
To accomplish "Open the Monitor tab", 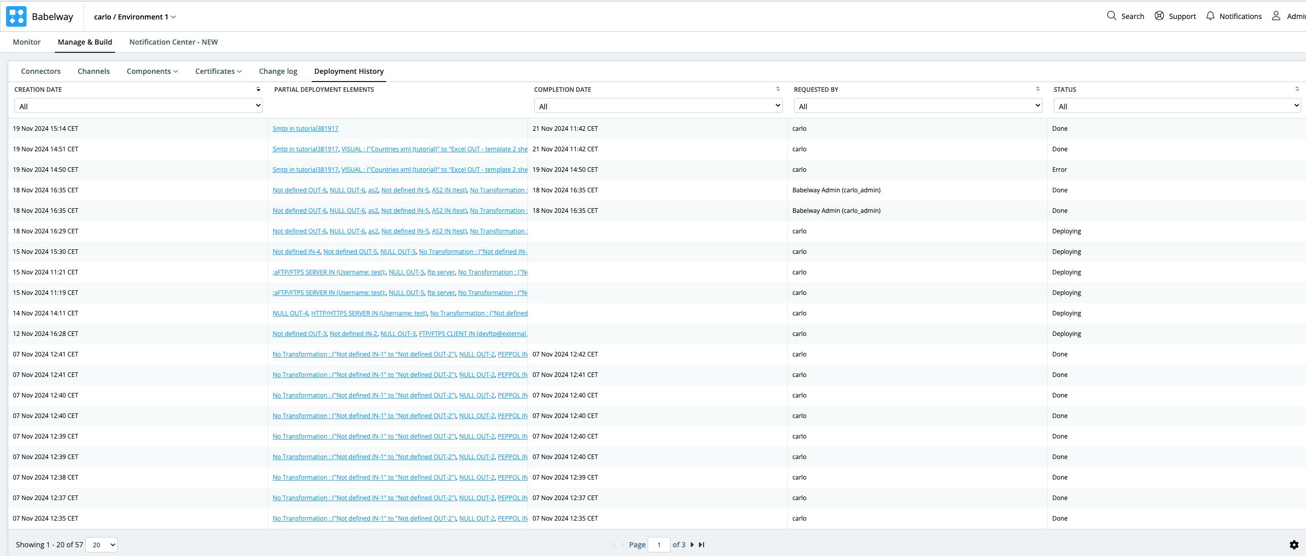I will point(27,42).
